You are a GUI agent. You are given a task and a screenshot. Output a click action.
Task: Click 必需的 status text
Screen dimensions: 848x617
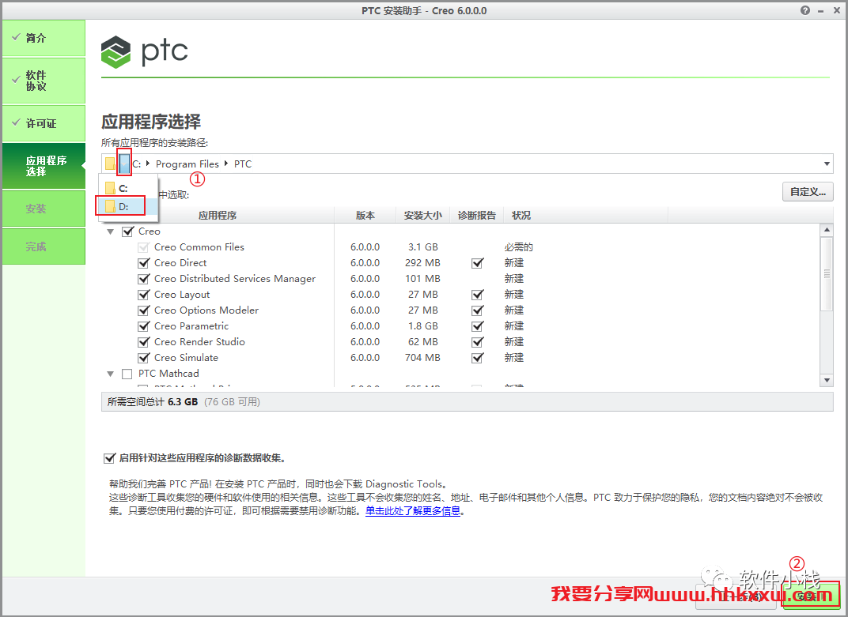tap(519, 247)
